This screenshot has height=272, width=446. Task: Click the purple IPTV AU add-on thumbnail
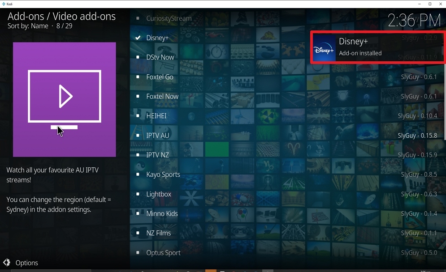coord(64,99)
